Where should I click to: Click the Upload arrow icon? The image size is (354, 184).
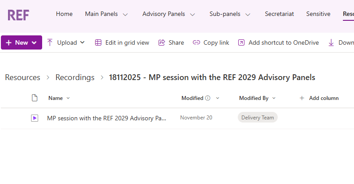[50, 42]
